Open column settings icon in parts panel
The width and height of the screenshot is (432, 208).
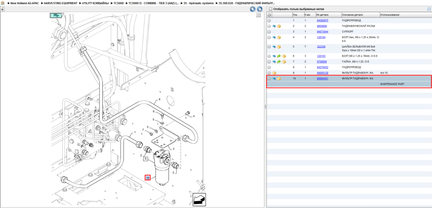point(429,9)
